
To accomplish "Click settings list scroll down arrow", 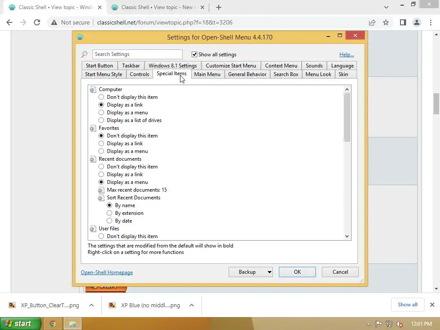I will tap(347, 236).
